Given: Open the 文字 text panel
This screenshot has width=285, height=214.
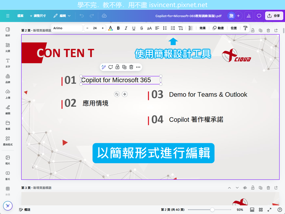Looking at the screenshot, I should [x=8, y=63].
